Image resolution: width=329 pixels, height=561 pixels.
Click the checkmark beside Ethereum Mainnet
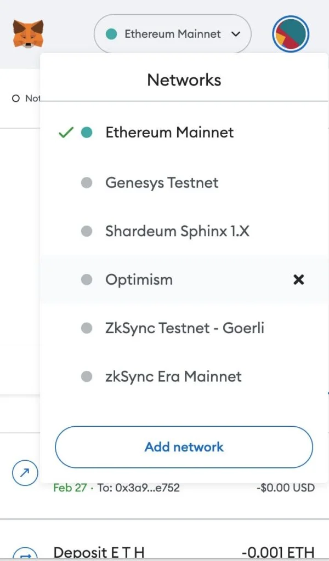pyautogui.click(x=66, y=131)
